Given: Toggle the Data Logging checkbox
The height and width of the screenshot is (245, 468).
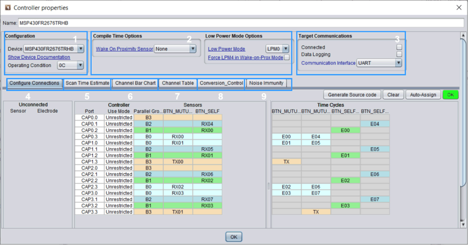Looking at the screenshot, I should [x=399, y=54].
